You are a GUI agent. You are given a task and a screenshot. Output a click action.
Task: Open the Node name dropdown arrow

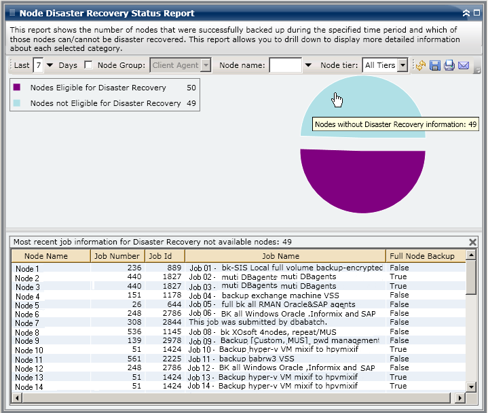[x=308, y=66]
